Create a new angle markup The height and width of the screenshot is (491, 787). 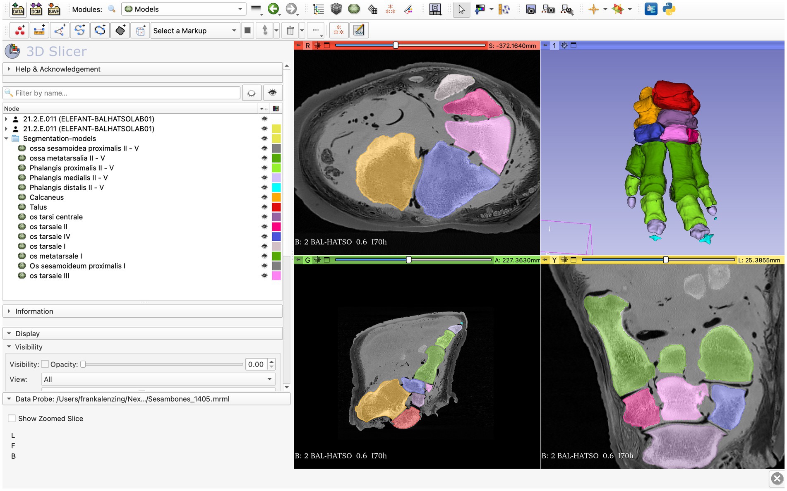(60, 30)
